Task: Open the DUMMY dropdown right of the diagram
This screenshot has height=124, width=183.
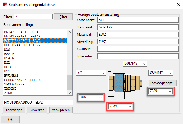Action: (161, 73)
